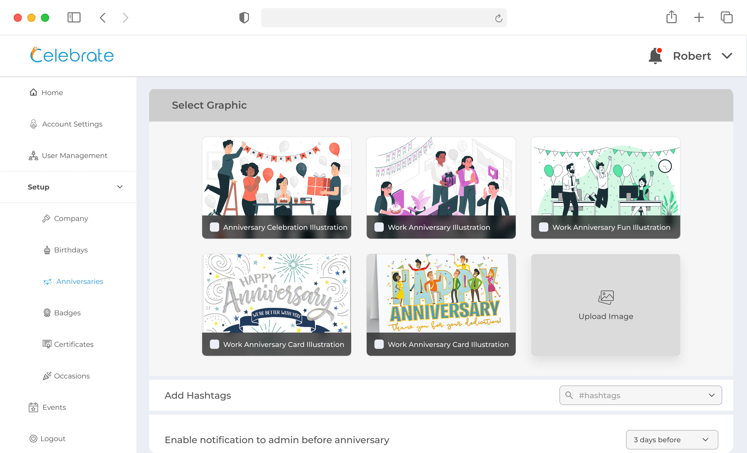Click the hashtags search magnifier icon
Screen dimensions: 747x453
click(x=569, y=395)
